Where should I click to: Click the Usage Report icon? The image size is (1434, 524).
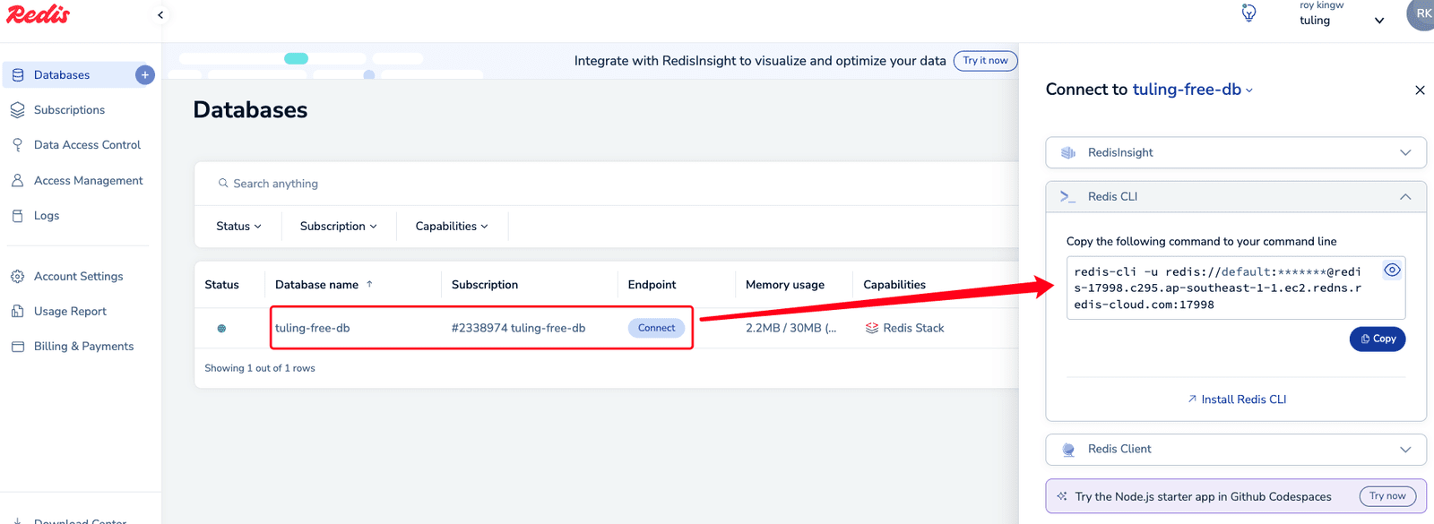[x=17, y=312]
